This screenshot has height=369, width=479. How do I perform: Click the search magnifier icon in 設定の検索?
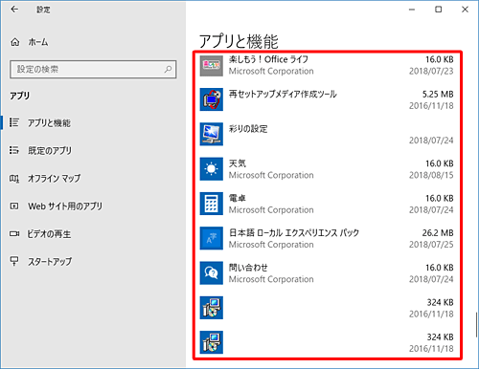168,69
